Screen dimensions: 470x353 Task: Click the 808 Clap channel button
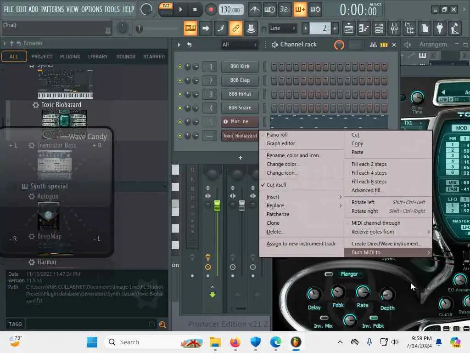pyautogui.click(x=240, y=80)
